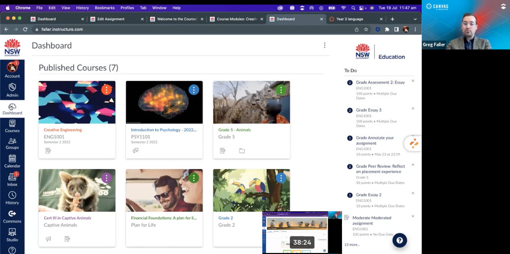Dismiss Grade Peer Review to-do
The height and width of the screenshot is (254, 510).
coord(413,165)
